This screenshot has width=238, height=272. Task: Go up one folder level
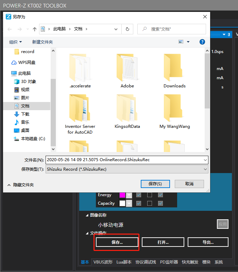[35, 29]
